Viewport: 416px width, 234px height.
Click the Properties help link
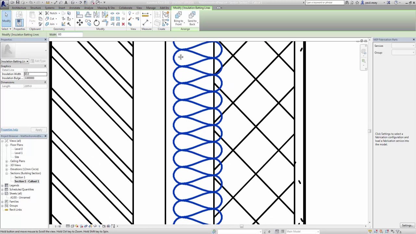(x=9, y=130)
